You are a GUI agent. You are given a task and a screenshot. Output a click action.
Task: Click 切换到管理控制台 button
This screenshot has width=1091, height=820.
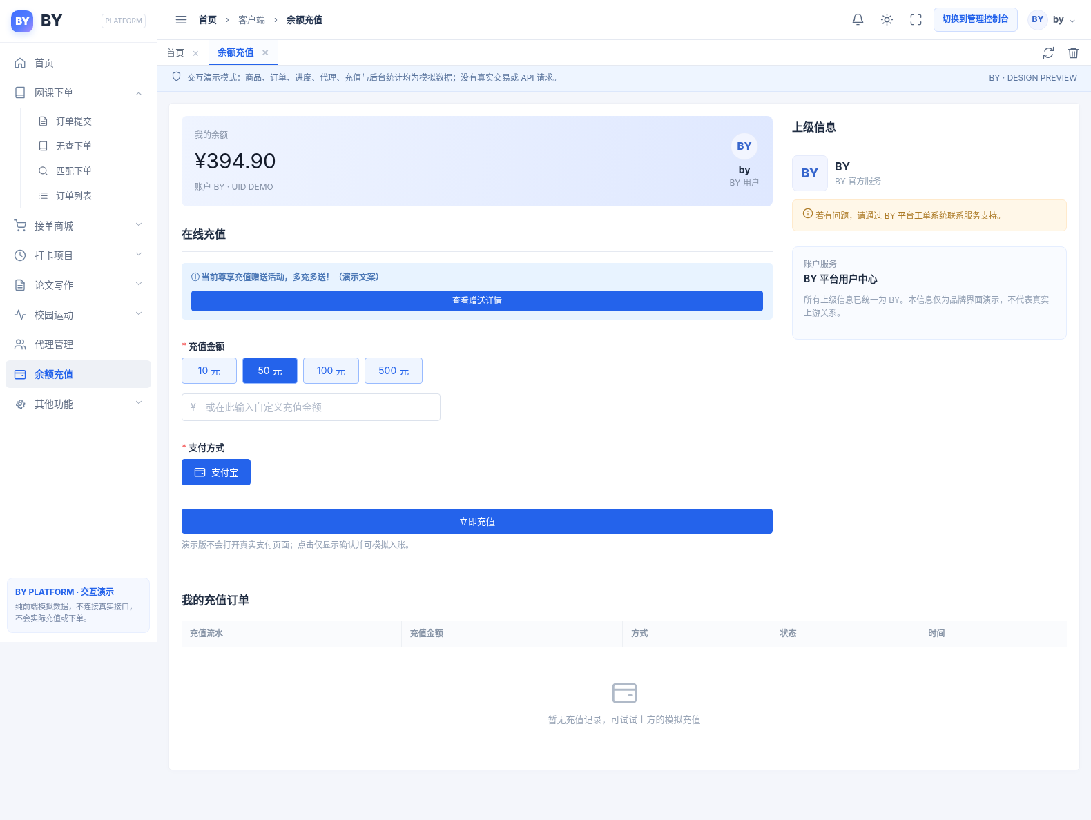click(976, 19)
